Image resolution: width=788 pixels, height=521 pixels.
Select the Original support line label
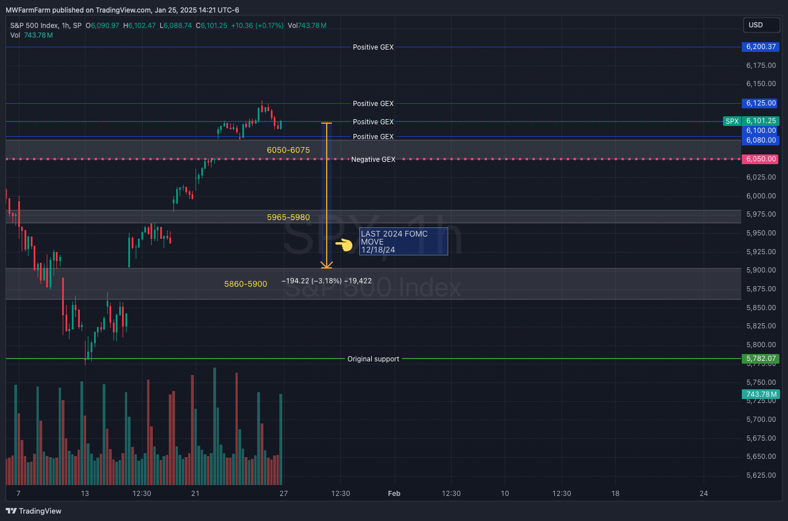point(373,359)
